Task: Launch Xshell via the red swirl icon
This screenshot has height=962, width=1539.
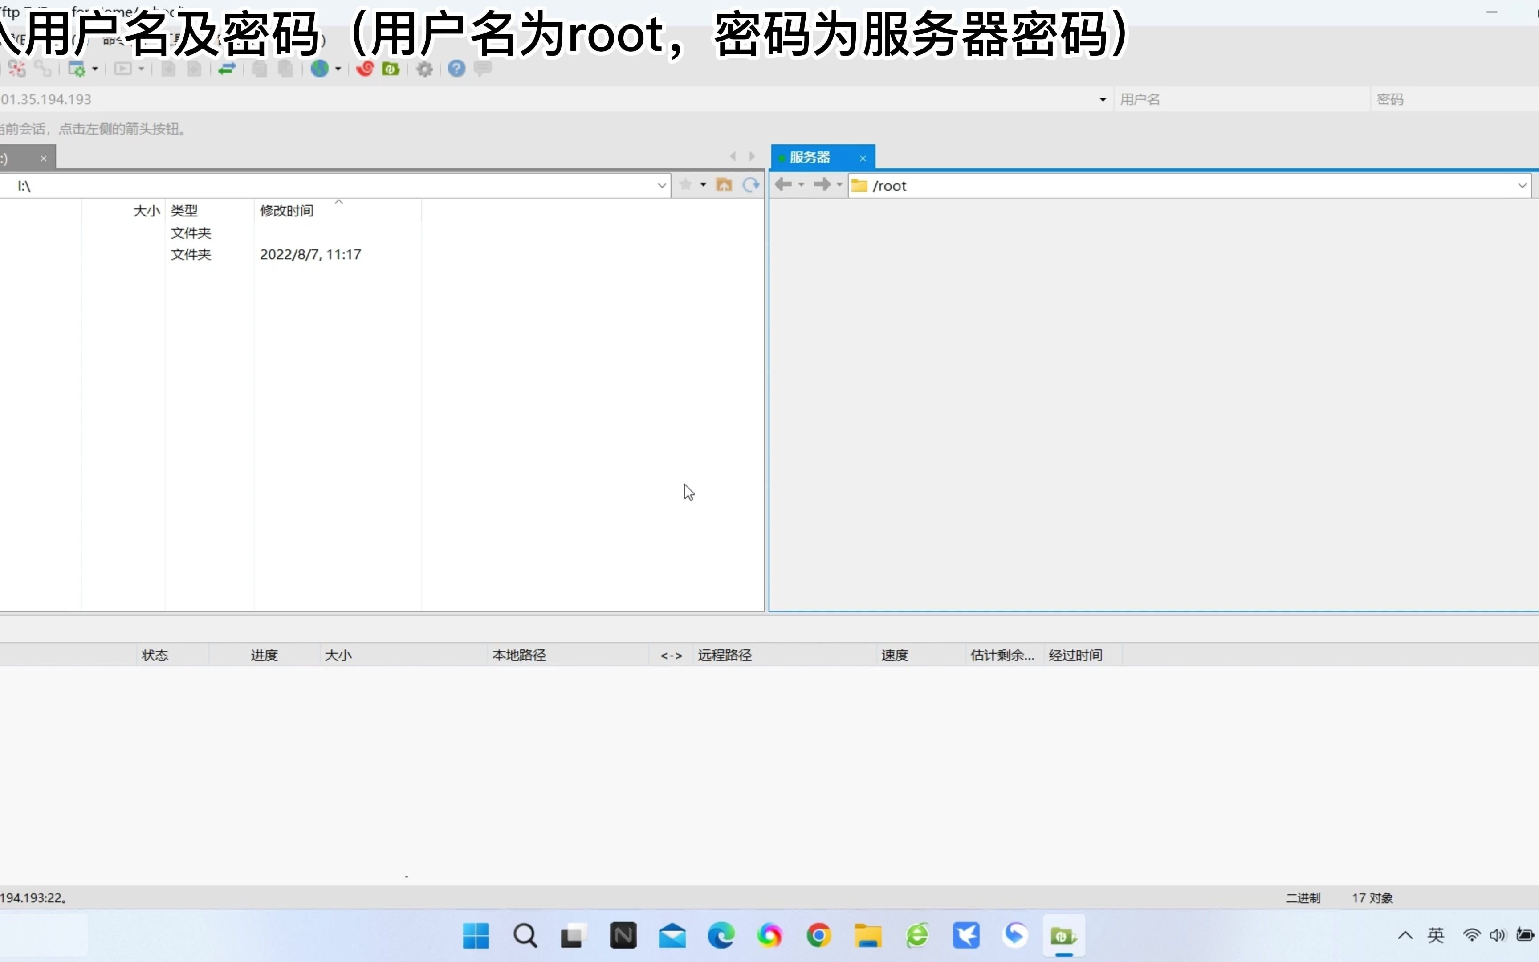Action: click(x=364, y=69)
